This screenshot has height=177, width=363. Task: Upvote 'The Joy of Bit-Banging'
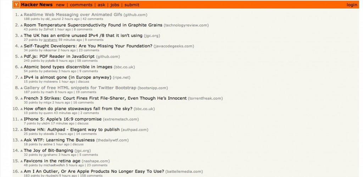pos(22,151)
